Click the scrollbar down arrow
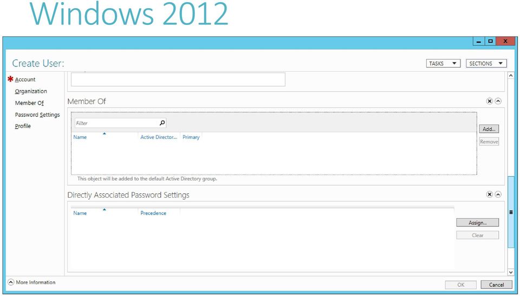Viewport: 520px width, 296px height. click(x=511, y=272)
